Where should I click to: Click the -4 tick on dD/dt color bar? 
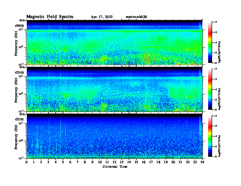215,89
